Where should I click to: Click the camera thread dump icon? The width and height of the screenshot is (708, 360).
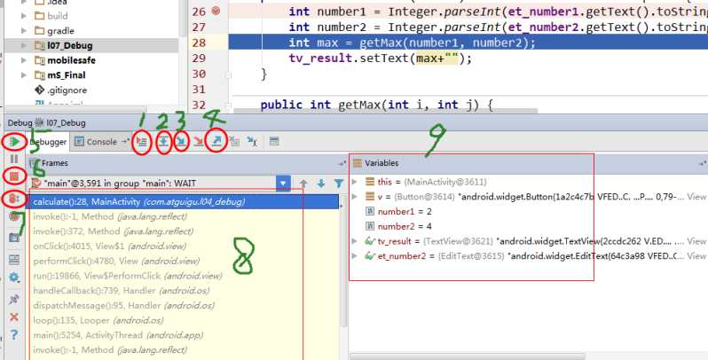click(x=14, y=238)
